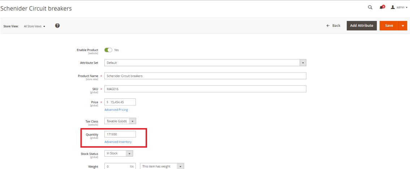Toggle the Enable Product switch
This screenshot has width=410, height=169.
pos(108,50)
